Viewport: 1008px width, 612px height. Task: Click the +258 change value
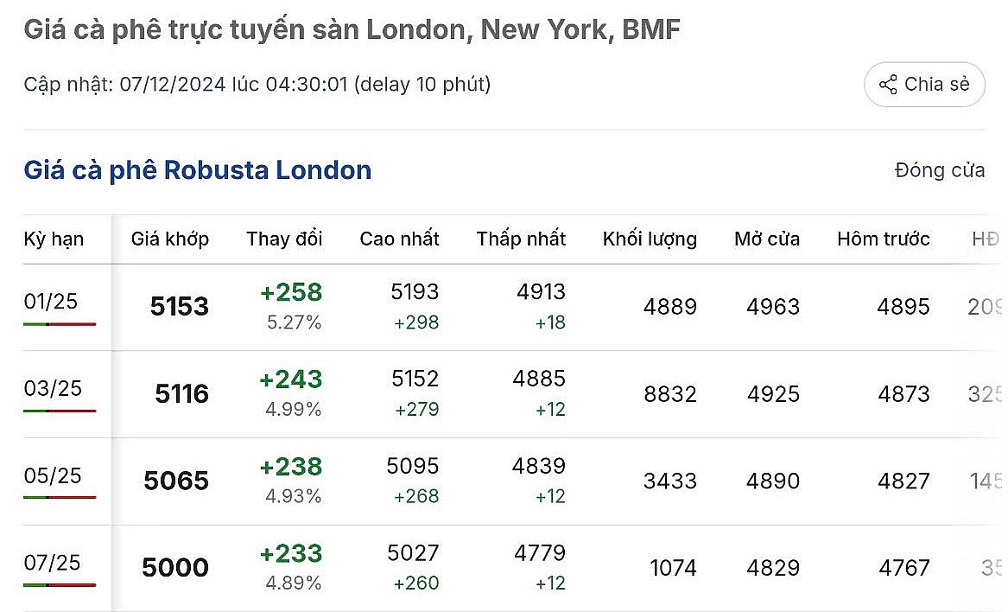pyautogui.click(x=291, y=292)
